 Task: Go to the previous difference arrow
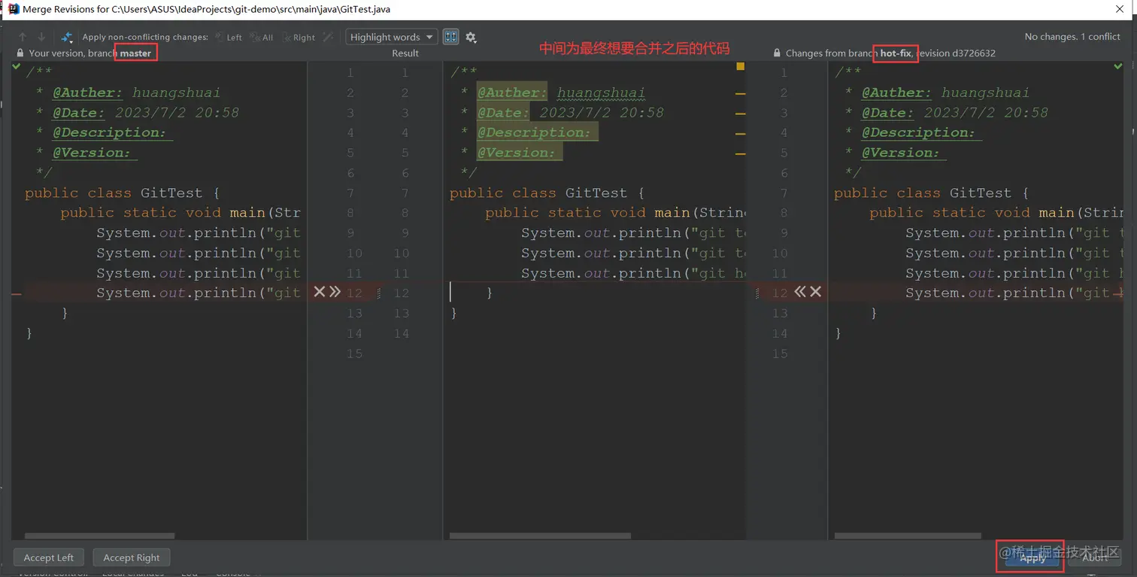(23, 37)
